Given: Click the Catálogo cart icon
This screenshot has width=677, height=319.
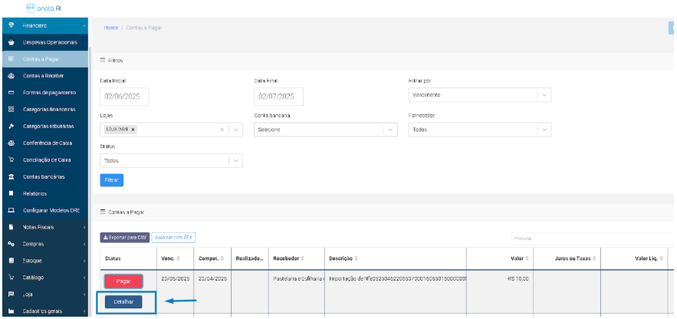Looking at the screenshot, I should tap(12, 278).
